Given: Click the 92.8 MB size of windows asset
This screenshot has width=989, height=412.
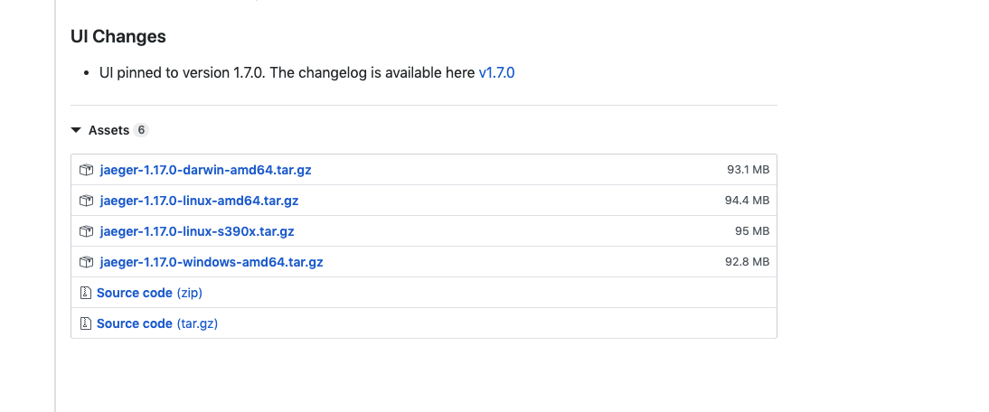Looking at the screenshot, I should click(747, 262).
